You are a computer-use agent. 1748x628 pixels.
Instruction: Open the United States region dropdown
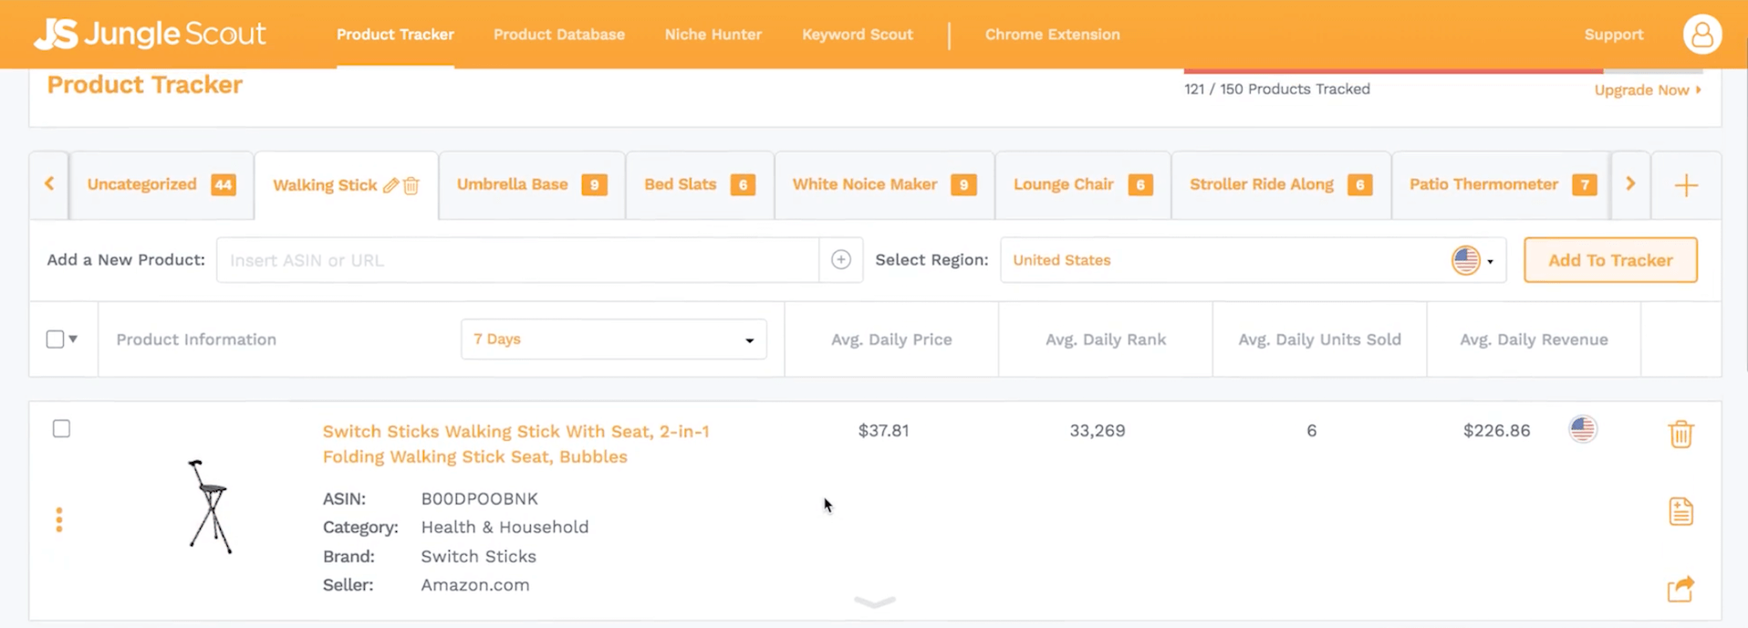point(1253,260)
